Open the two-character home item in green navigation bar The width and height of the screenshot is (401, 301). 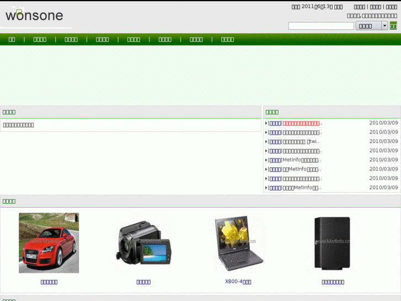[12, 39]
